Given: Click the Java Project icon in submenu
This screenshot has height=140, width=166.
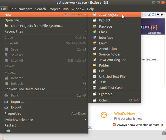Looking at the screenshot, I should 94,15.
